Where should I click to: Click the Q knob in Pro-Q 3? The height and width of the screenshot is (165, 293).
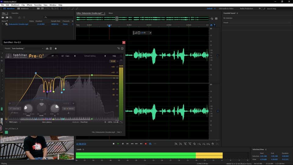(55, 108)
